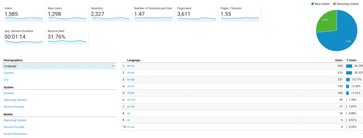
Task: Open the en language row
Action: [129, 113]
